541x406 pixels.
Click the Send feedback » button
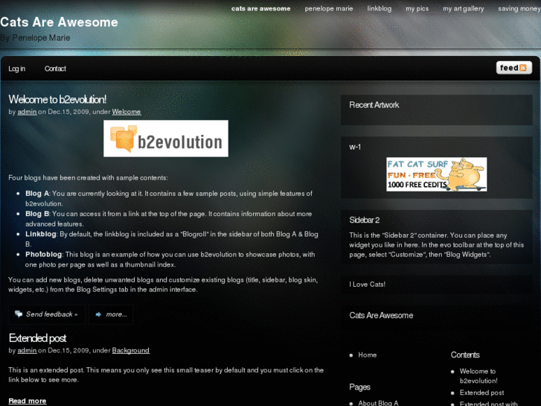coord(47,314)
